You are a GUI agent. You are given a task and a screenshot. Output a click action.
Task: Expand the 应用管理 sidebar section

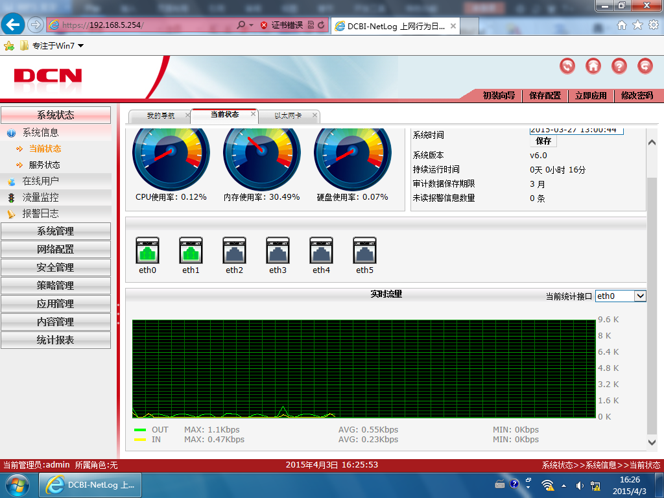(x=56, y=304)
